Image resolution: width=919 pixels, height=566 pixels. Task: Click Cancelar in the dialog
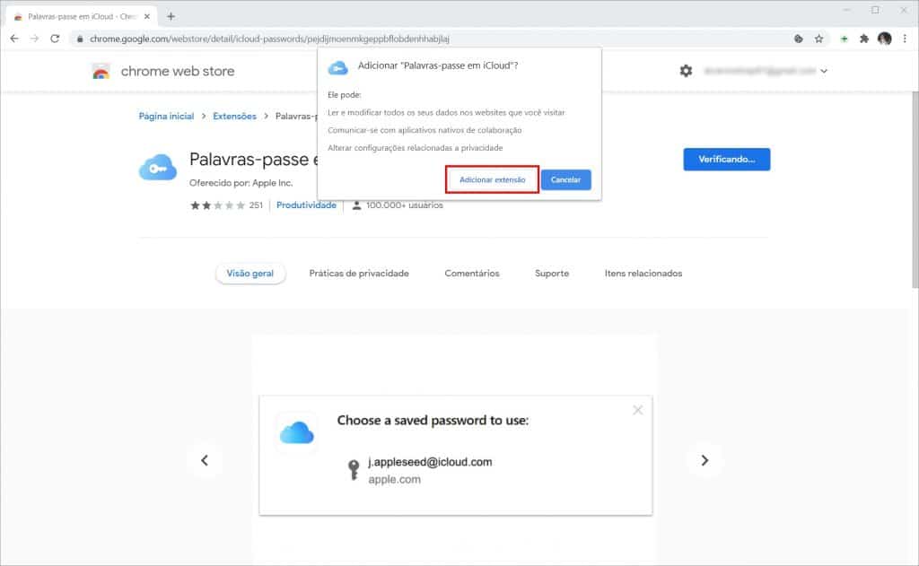point(565,180)
